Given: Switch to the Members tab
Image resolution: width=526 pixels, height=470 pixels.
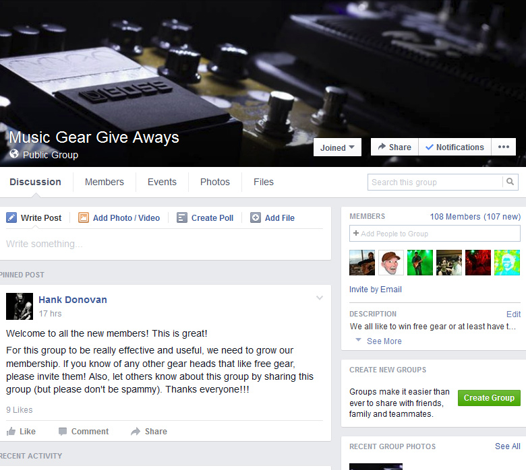Looking at the screenshot, I should (x=105, y=182).
